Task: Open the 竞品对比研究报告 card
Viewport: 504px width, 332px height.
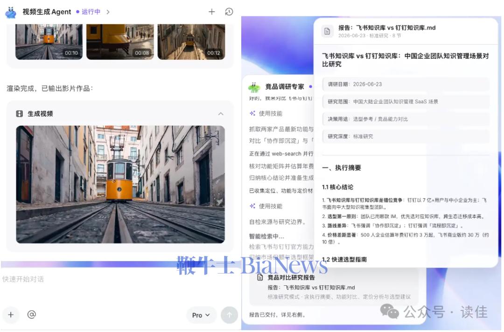Action: [334, 286]
